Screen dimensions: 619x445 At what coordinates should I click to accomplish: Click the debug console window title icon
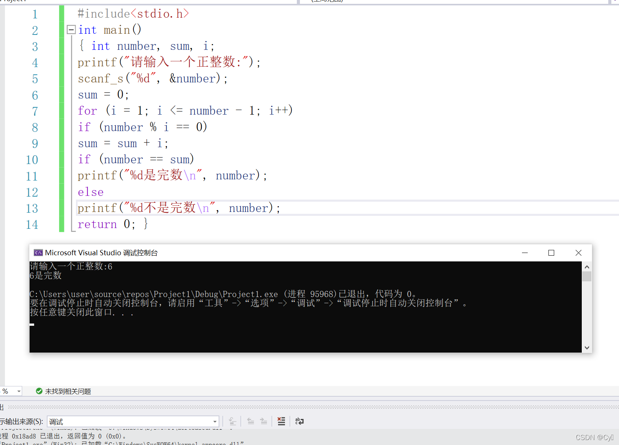click(38, 253)
